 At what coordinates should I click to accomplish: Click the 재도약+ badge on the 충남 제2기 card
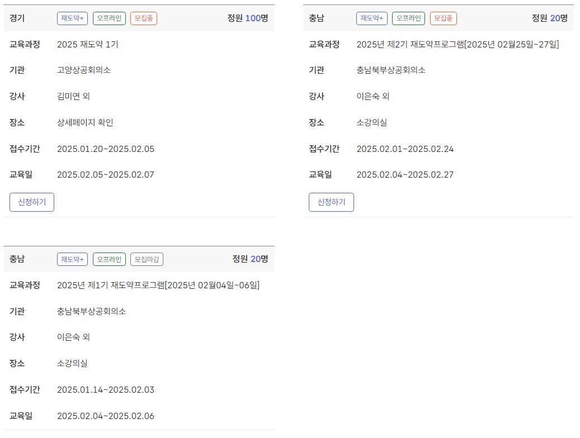[x=371, y=18]
